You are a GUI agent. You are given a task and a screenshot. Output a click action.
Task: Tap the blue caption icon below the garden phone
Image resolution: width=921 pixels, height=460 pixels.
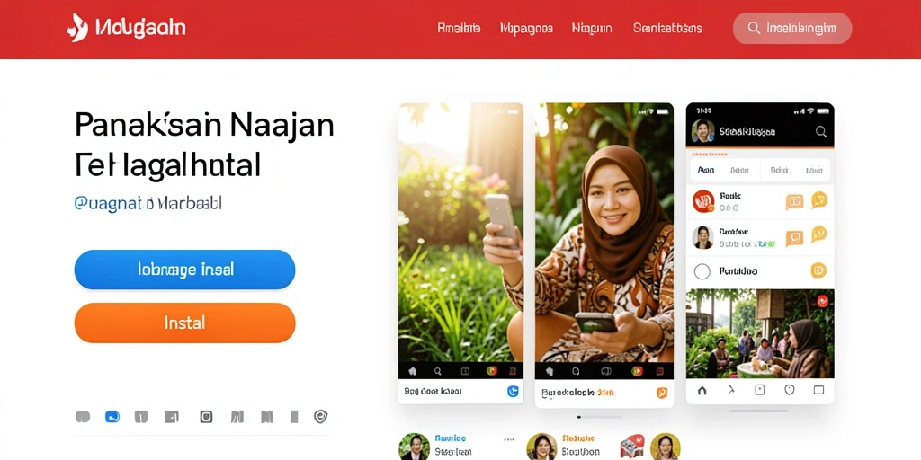(513, 392)
